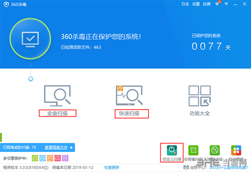Open the main menu dropdown triangle
The width and height of the screenshot is (251, 172).
[x=226, y=4]
